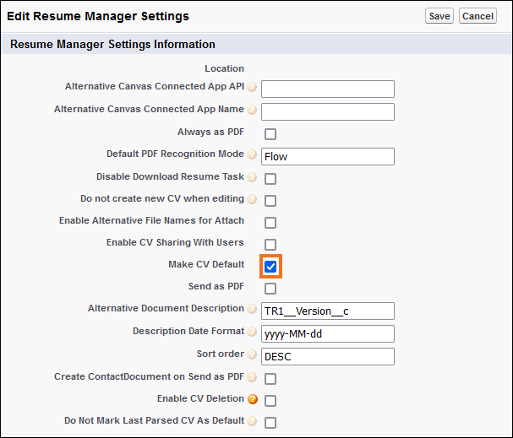This screenshot has height=438, width=513.
Task: Check Do Not Mark Last Parsed CV As Default
Action: coord(270,422)
